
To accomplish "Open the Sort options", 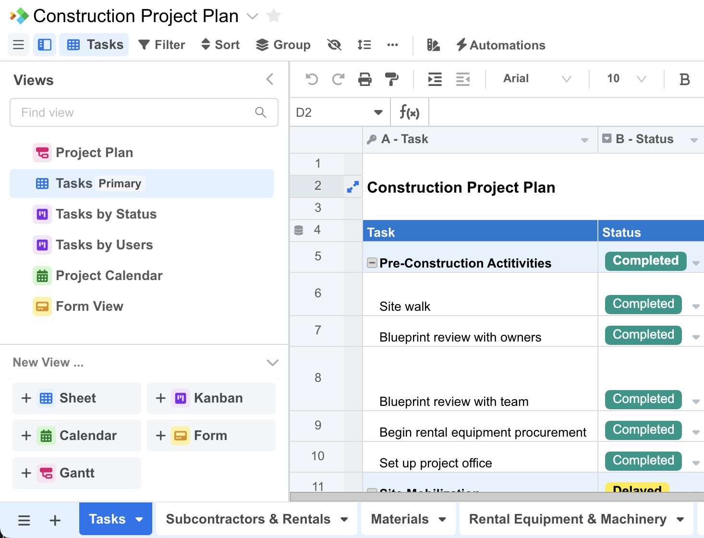I will coord(220,45).
